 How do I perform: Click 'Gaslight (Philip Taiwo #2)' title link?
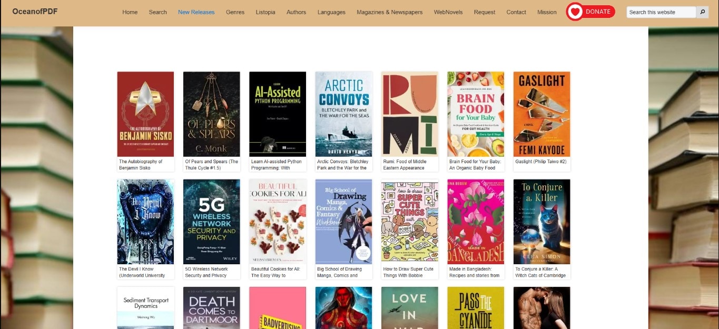tap(540, 162)
